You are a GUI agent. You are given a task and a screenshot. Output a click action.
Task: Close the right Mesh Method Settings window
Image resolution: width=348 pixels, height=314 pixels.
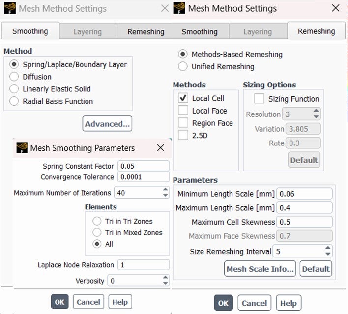(336, 8)
